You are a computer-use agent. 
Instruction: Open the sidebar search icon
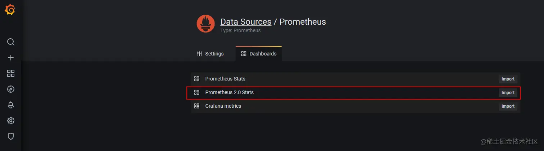pyautogui.click(x=11, y=42)
